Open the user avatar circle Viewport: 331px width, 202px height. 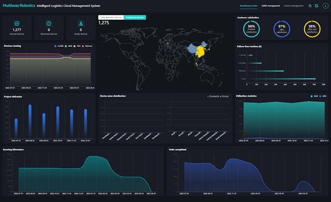tap(325, 6)
